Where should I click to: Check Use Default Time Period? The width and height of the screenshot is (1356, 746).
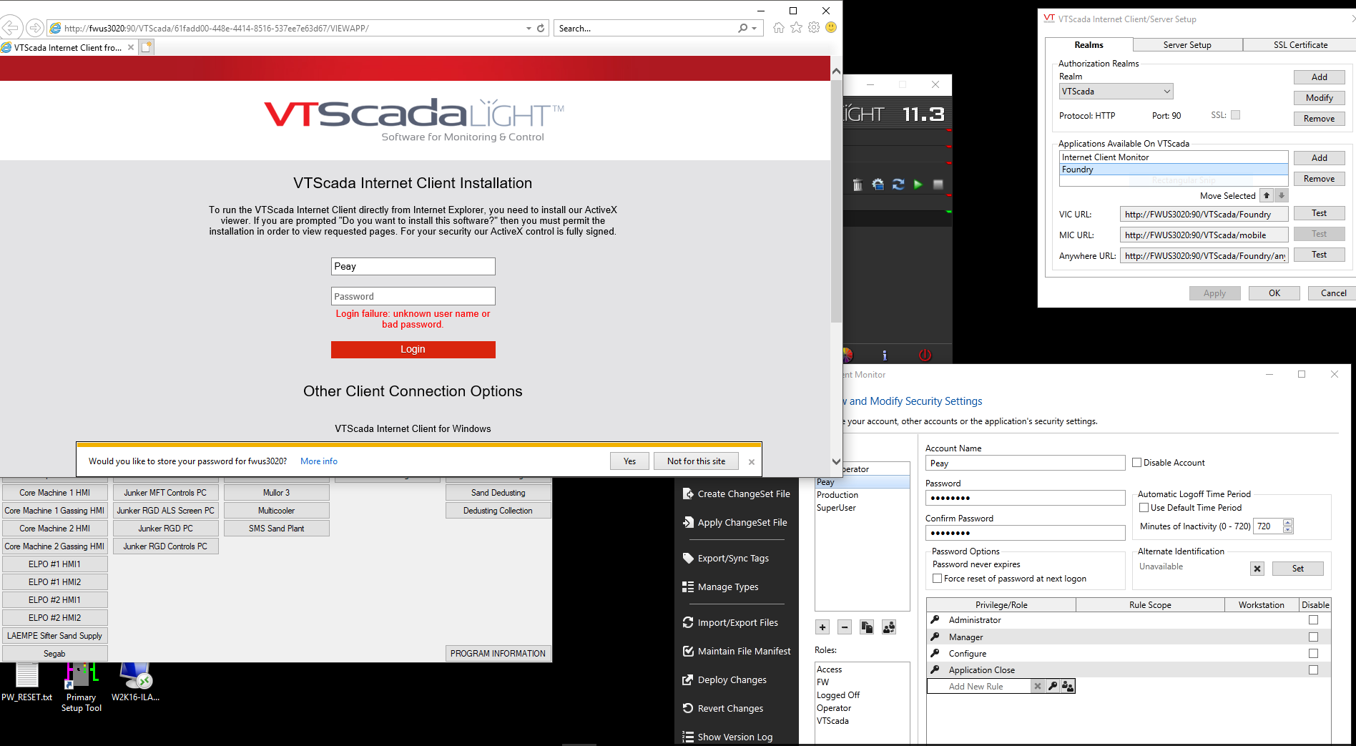click(x=1144, y=508)
